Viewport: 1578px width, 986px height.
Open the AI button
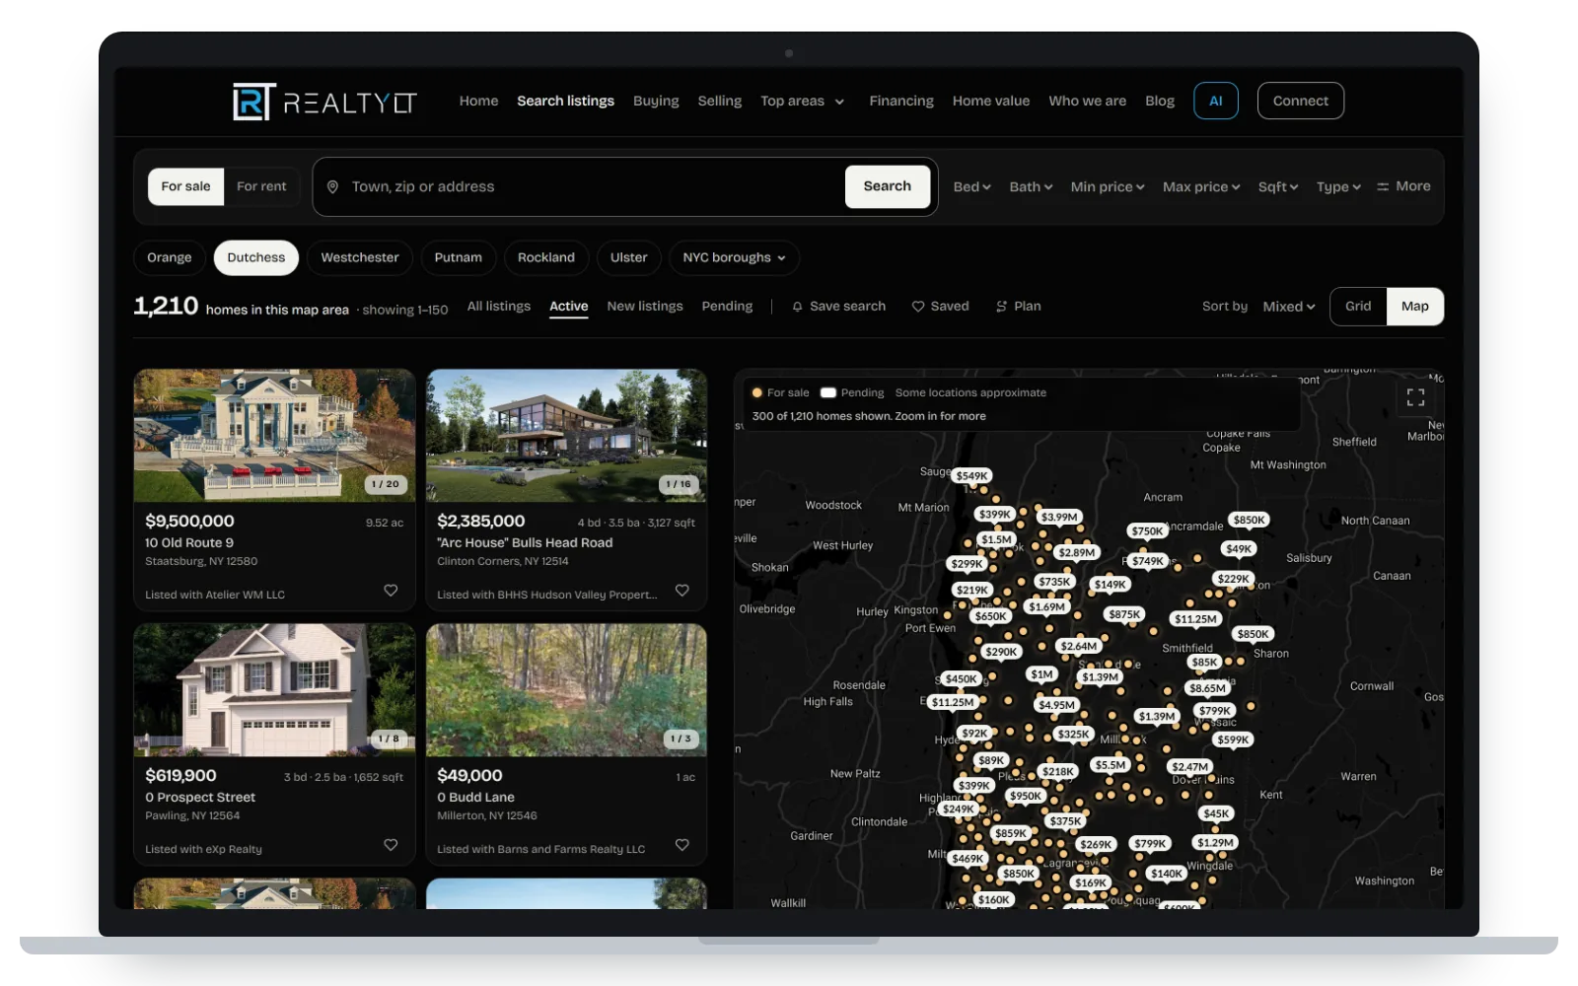pos(1216,101)
